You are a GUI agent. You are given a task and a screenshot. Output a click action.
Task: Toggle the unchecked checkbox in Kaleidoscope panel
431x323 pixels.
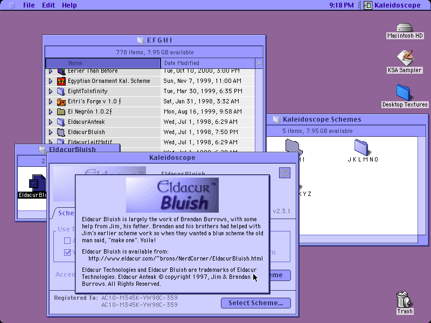(67, 241)
